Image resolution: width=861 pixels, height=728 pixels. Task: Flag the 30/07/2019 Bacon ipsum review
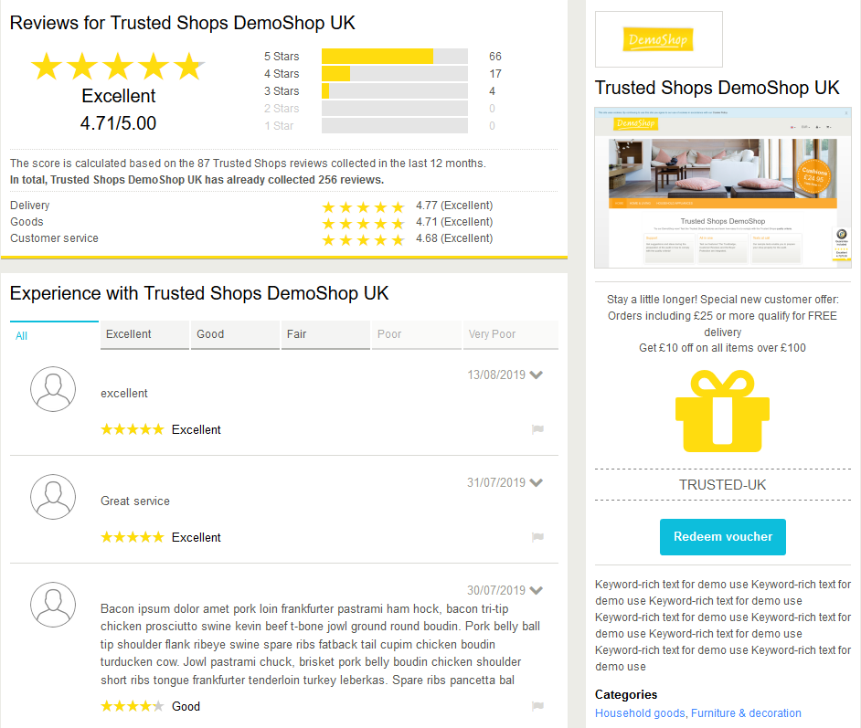pos(537,705)
